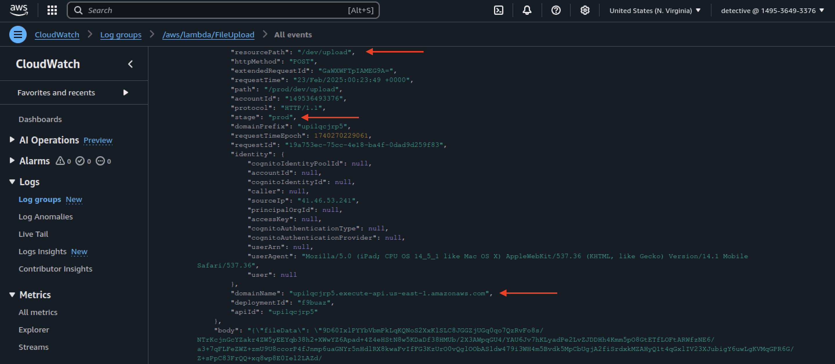Viewport: 835px width, 364px height.
Task: Click the All events breadcrumb text
Action: click(x=293, y=35)
